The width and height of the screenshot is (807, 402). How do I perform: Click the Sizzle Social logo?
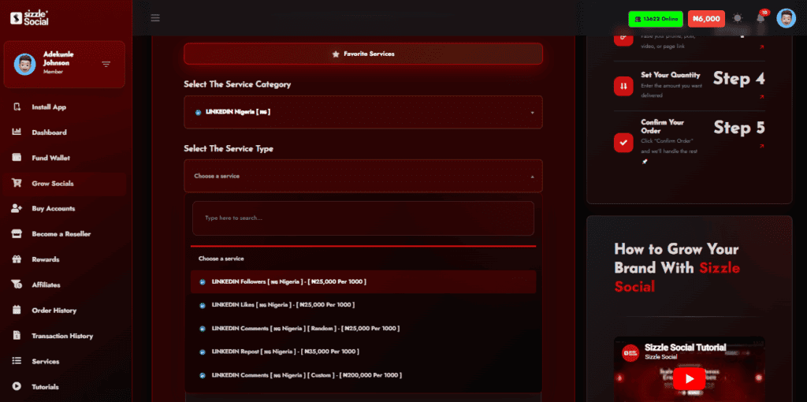pos(29,18)
